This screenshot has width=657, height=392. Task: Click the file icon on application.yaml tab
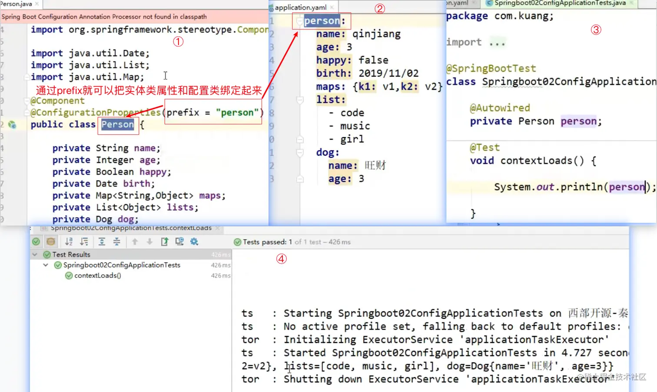tap(271, 8)
